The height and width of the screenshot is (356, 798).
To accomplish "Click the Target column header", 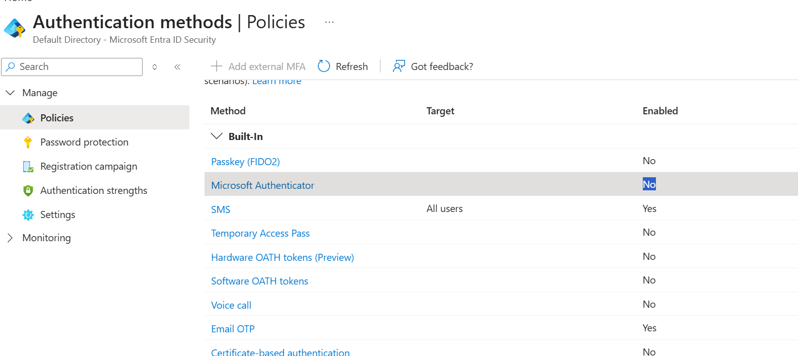I will click(440, 111).
